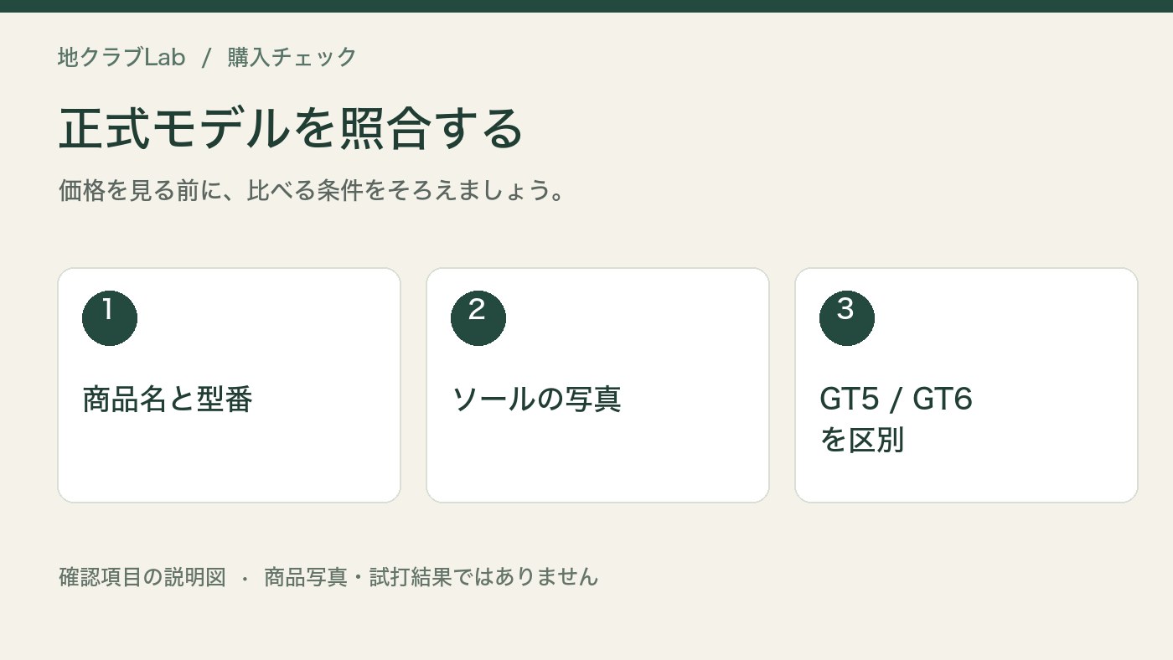The image size is (1173, 660).
Task: Click the GT5 / GT6 label text
Action: tap(896, 400)
